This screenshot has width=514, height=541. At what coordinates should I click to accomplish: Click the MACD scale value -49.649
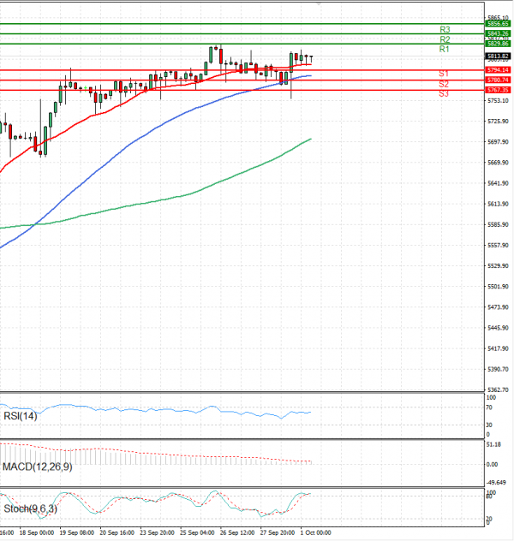click(496, 482)
